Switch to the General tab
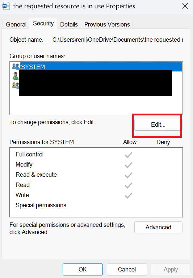This screenshot has width=193, height=278. click(x=16, y=24)
